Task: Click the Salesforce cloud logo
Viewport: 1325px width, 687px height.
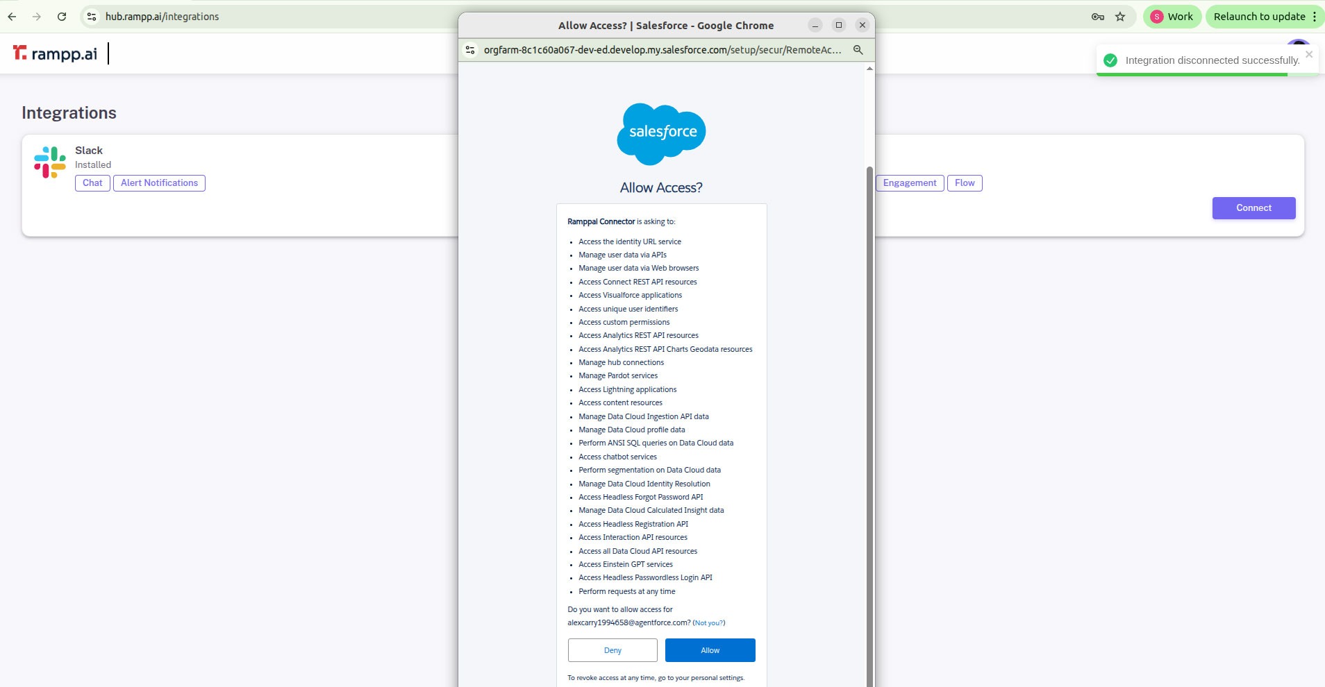Action: click(661, 133)
